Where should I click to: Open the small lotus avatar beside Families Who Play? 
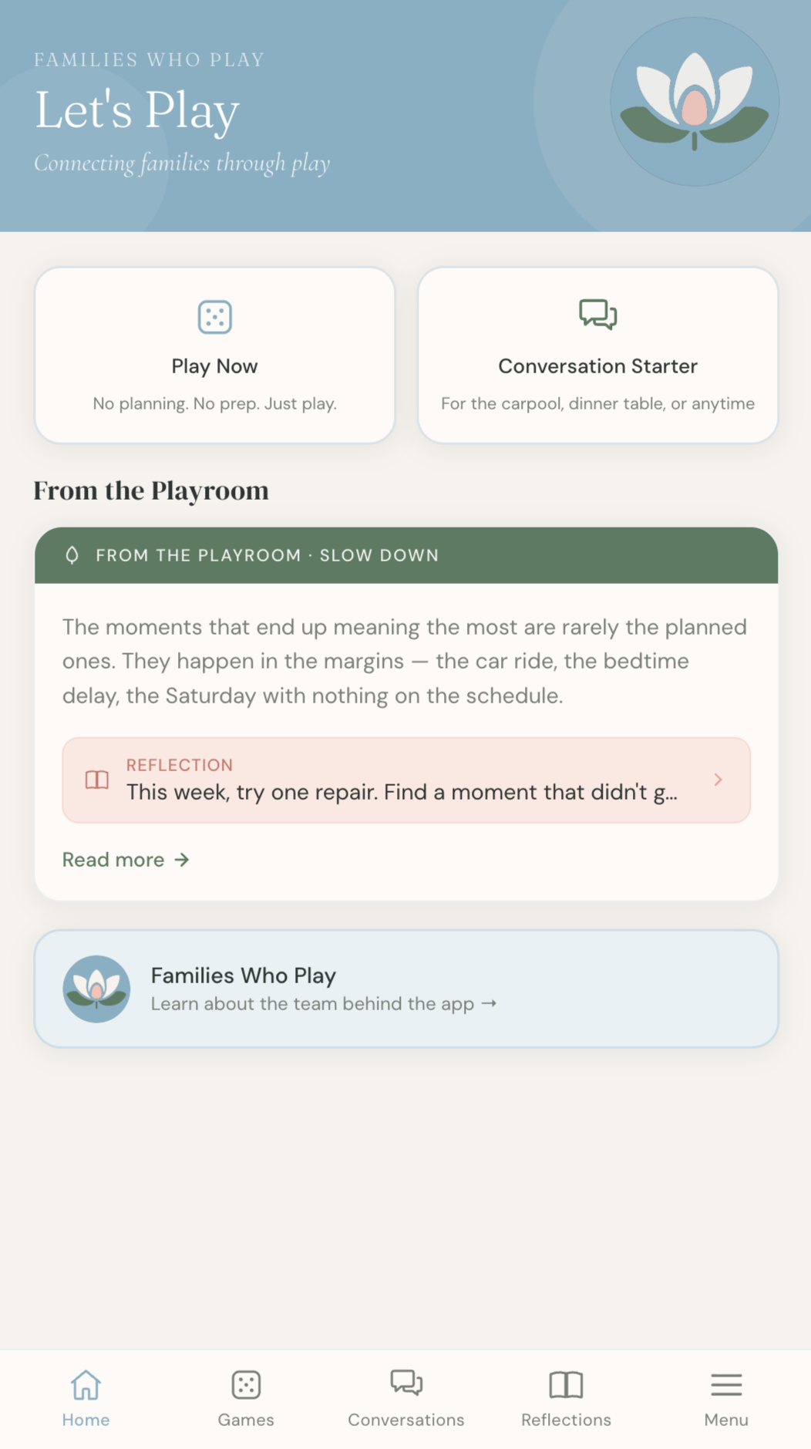tap(96, 989)
